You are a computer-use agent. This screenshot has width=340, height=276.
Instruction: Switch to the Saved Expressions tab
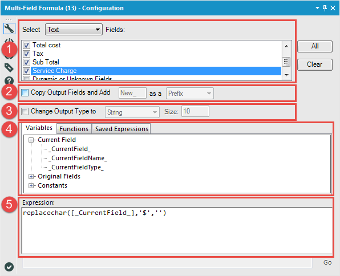[x=122, y=129]
